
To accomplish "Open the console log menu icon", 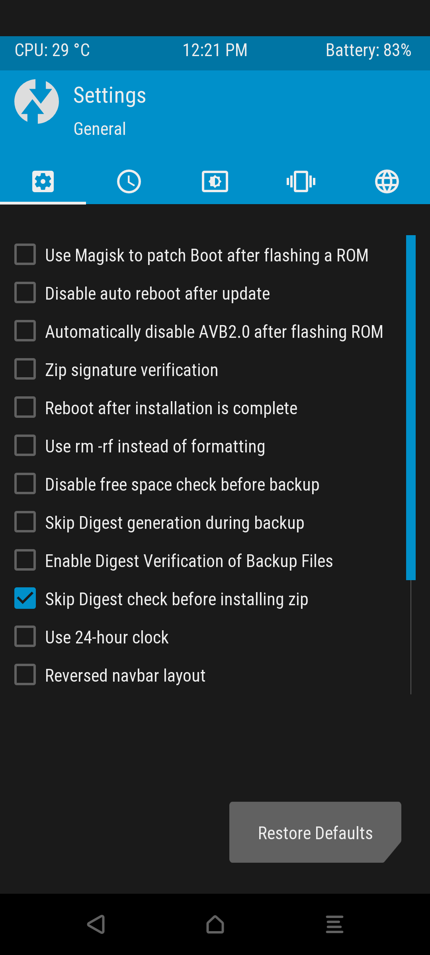I will tap(334, 924).
